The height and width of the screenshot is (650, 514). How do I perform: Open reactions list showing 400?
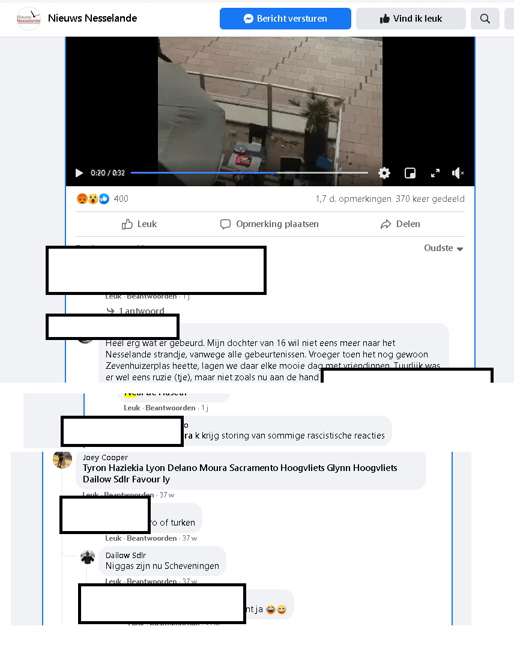(x=103, y=199)
